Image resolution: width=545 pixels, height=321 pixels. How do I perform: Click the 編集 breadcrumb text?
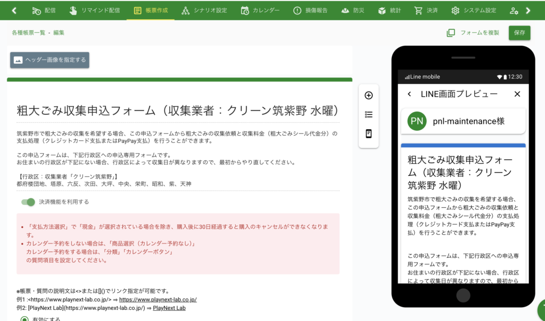[x=59, y=32]
